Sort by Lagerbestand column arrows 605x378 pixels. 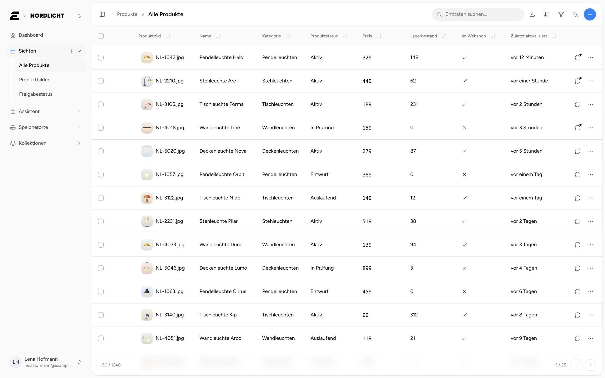point(444,36)
